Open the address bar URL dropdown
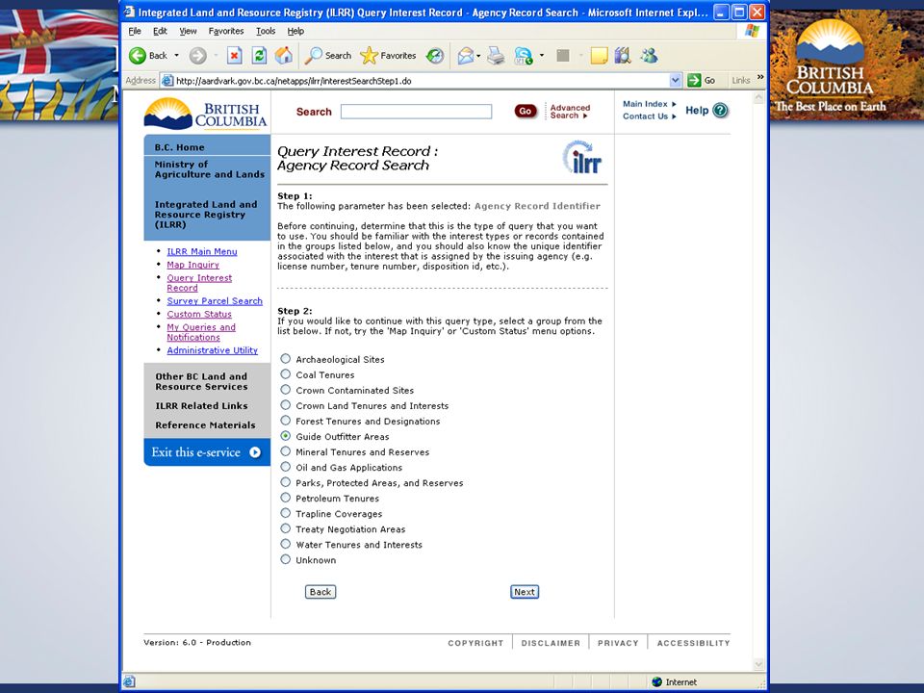The image size is (924, 693). [676, 80]
